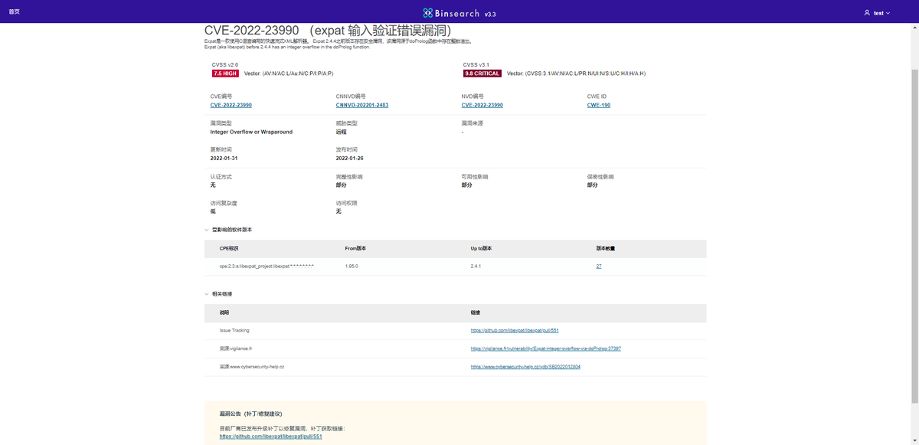
Task: Click the Binsearch logo icon
Action: (x=427, y=12)
